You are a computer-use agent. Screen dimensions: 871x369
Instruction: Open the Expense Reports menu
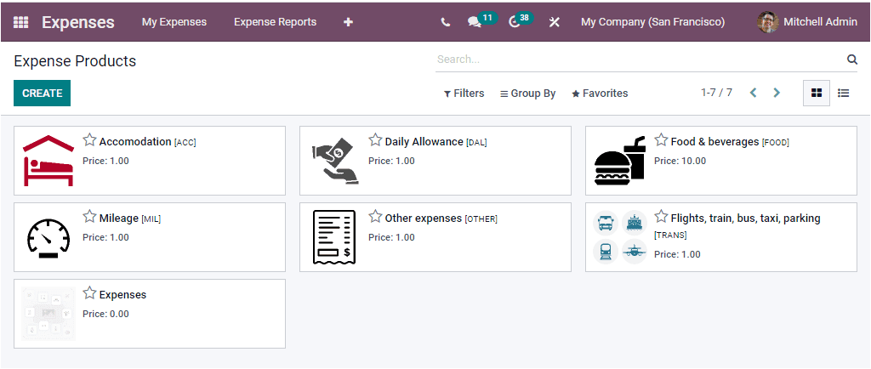(275, 22)
